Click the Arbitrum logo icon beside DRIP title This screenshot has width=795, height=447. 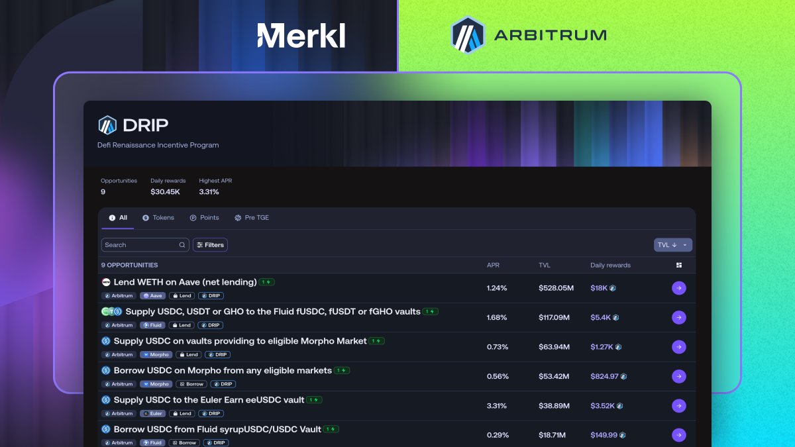coord(107,125)
